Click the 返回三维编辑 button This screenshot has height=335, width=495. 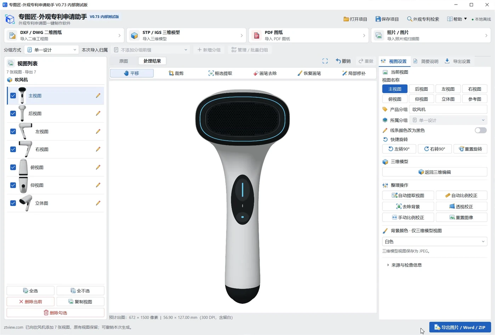pyautogui.click(x=434, y=172)
